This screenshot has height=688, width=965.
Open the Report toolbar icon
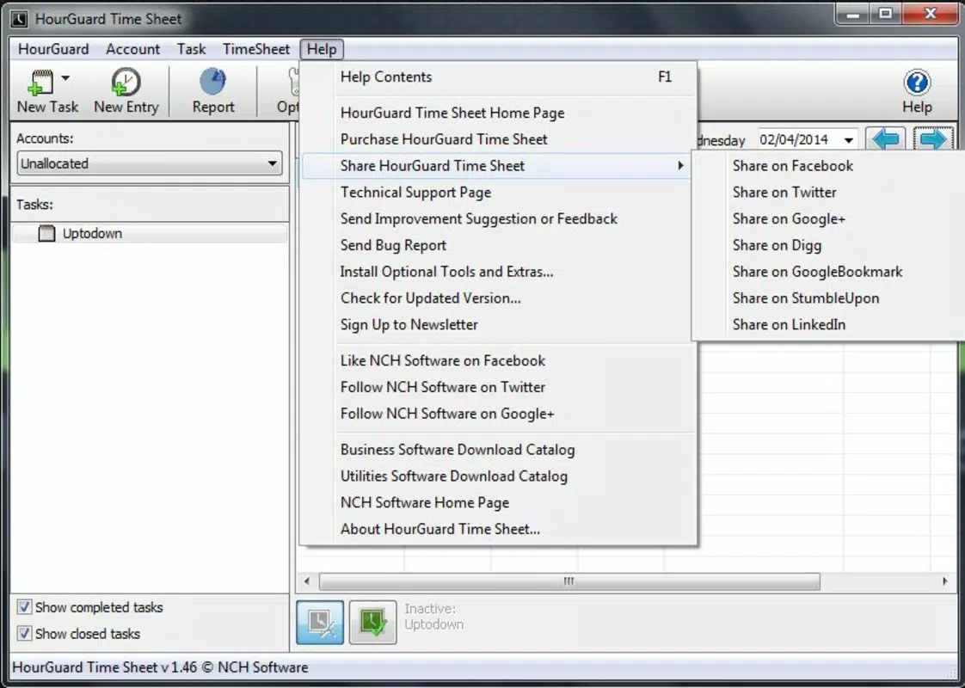pos(213,83)
